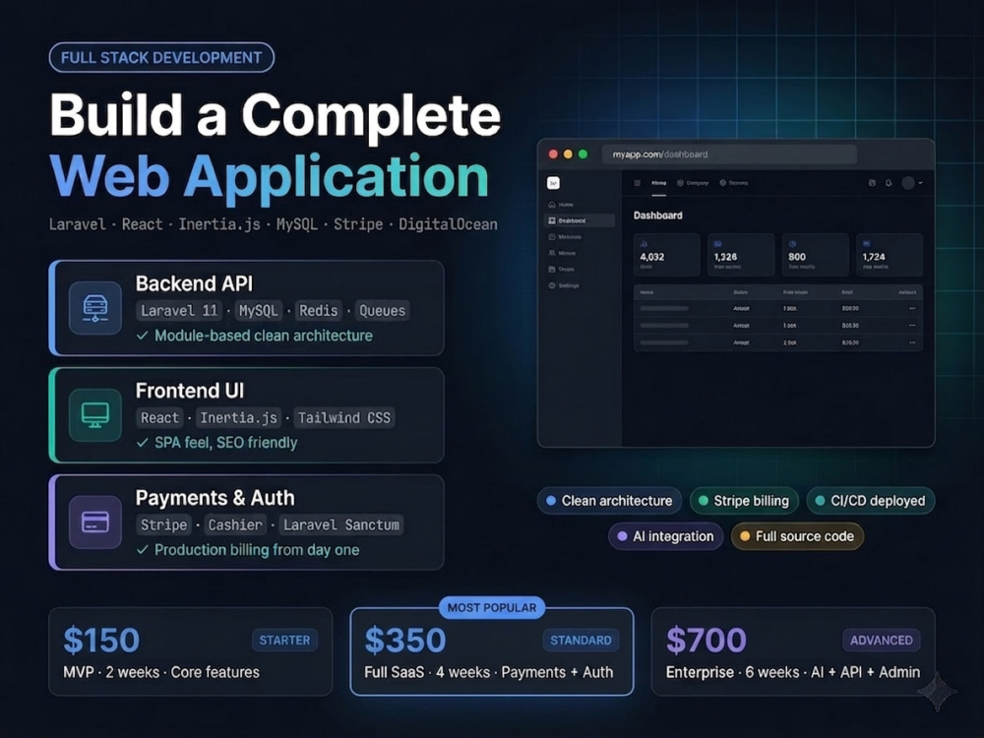Click the text MVP · 2 weeks · Core features
Image resolution: width=984 pixels, height=738 pixels.
click(x=161, y=672)
